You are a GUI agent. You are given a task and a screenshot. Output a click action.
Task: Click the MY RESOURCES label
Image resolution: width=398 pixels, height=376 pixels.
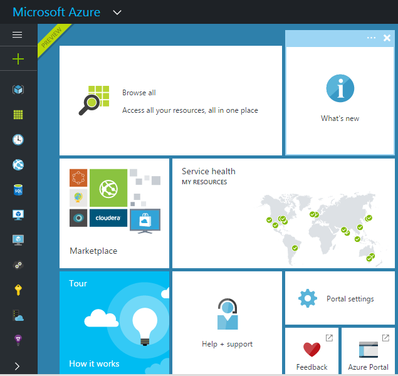[x=204, y=182]
